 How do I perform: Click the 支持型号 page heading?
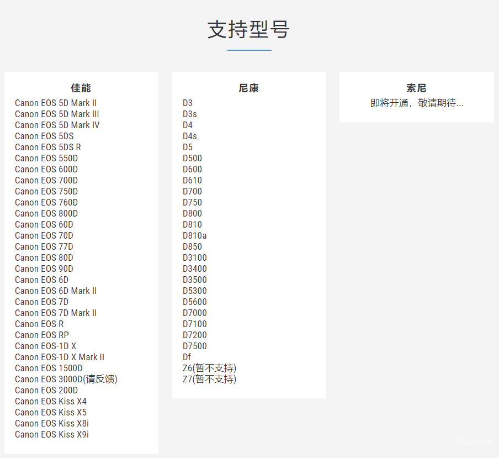click(x=248, y=29)
